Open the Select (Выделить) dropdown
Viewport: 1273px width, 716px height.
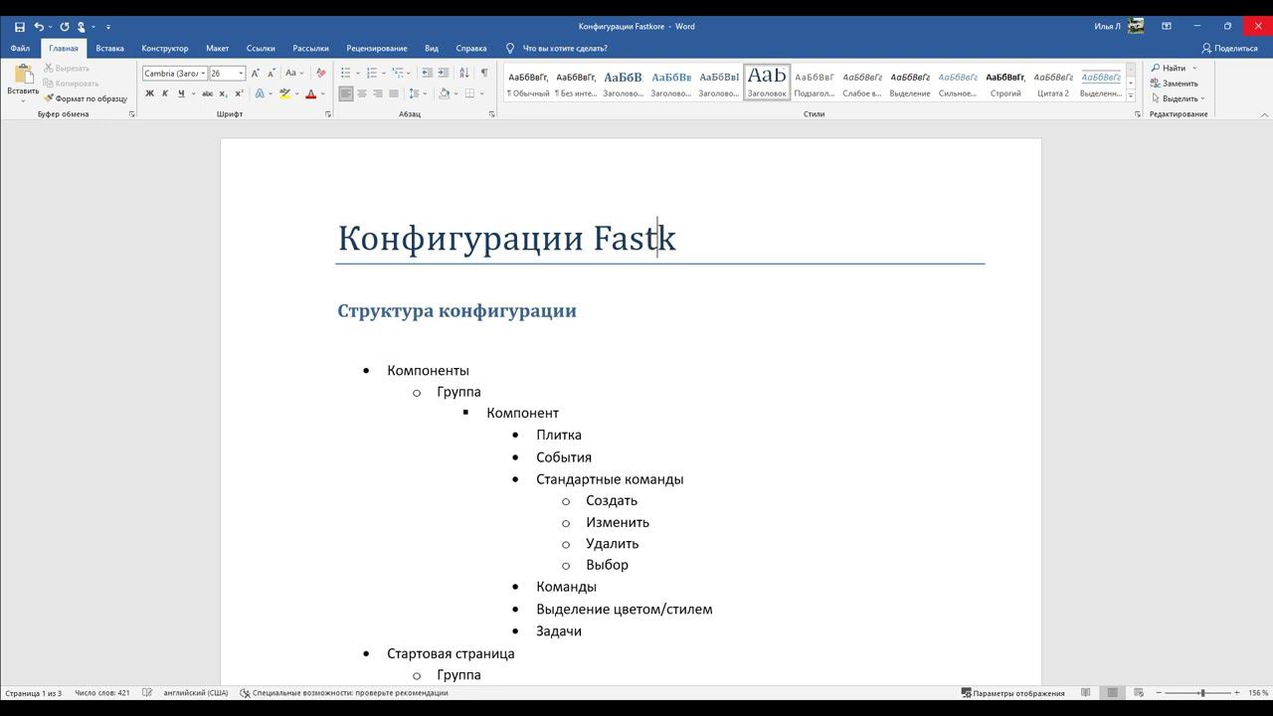coord(1180,98)
